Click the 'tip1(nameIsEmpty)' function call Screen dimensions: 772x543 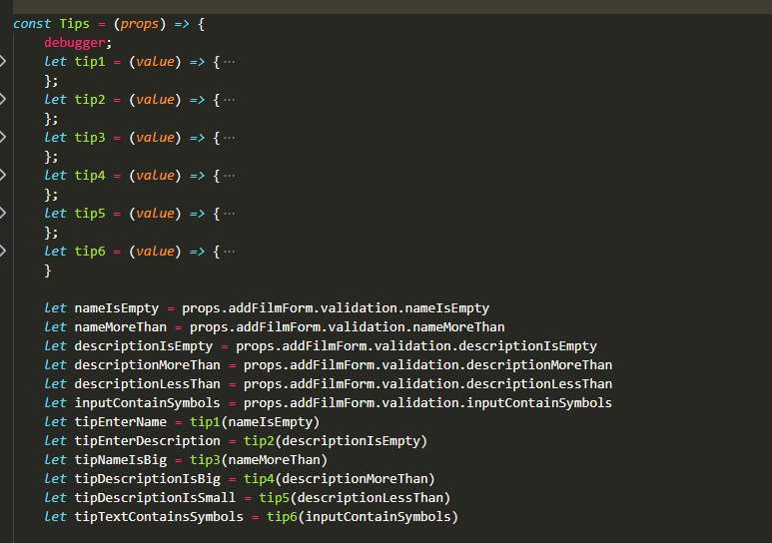(255, 422)
